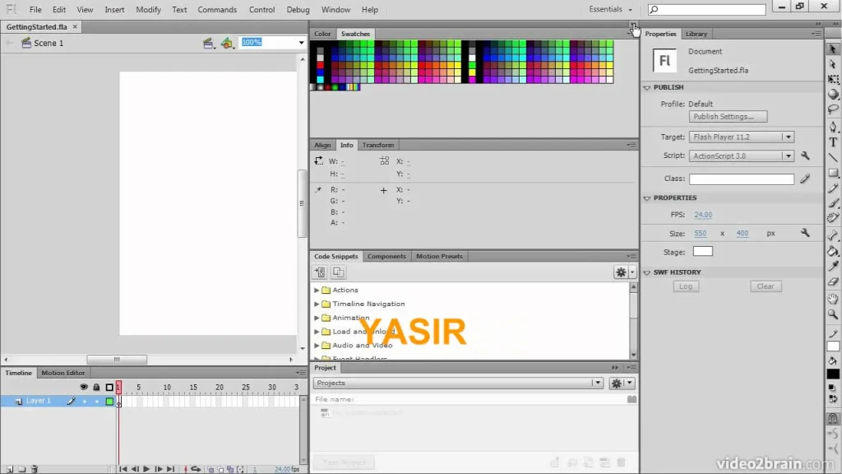Select the 3D Rotation tool
Viewport: 842px width, 474px height.
click(x=833, y=94)
